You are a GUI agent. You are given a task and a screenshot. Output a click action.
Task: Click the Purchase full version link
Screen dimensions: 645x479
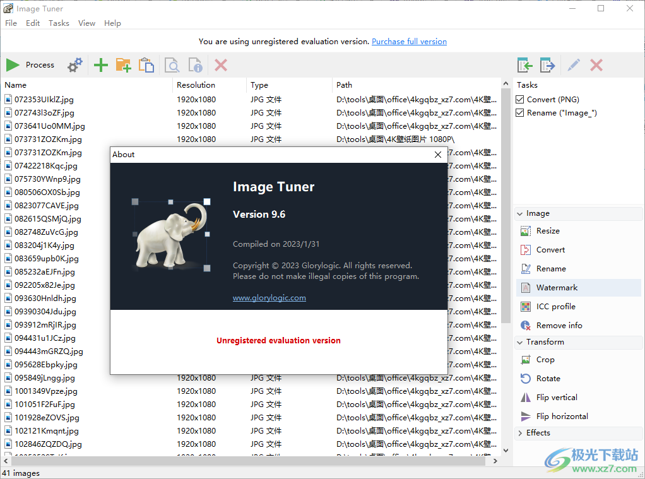click(x=410, y=42)
